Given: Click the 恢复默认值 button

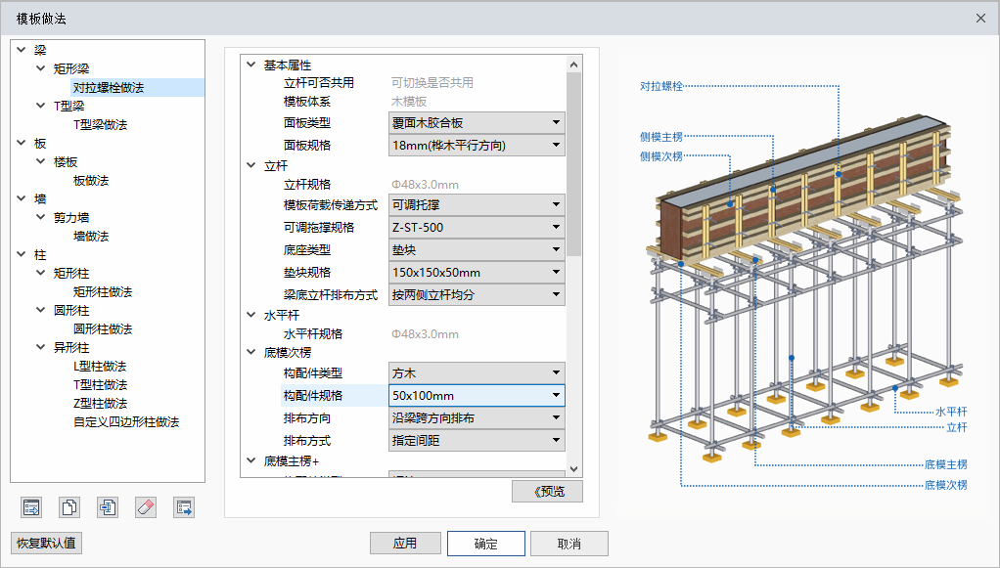Looking at the screenshot, I should click(x=47, y=544).
